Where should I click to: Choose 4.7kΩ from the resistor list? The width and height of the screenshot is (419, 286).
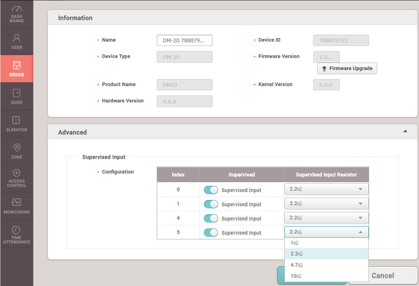coord(296,265)
